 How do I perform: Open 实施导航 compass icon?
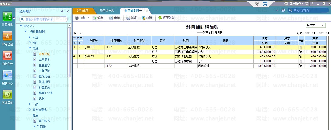point(7,95)
